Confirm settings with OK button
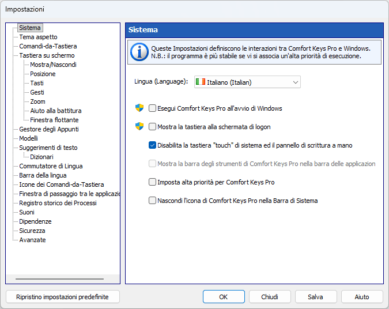Viewport: 389px width, 309px height. (224, 297)
